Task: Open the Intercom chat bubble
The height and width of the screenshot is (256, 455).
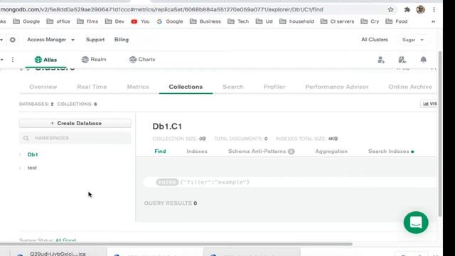Action: (416, 223)
